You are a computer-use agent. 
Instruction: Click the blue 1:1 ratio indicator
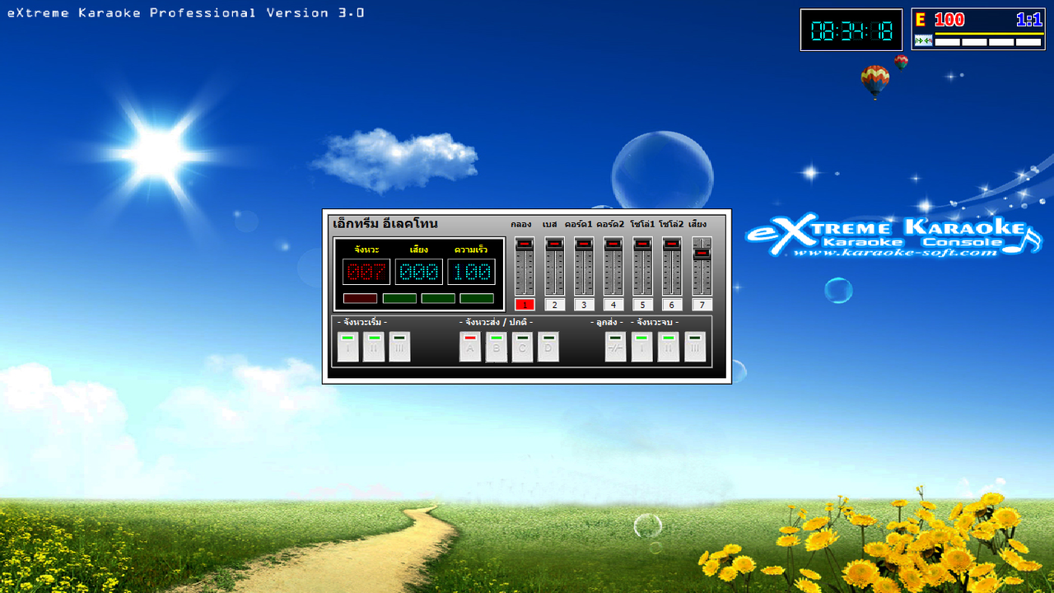[x=1029, y=19]
